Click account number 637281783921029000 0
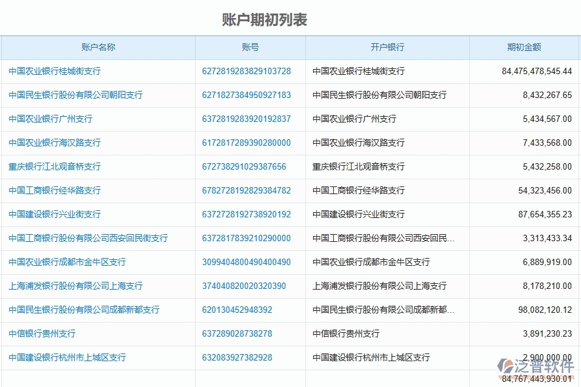 250,238
